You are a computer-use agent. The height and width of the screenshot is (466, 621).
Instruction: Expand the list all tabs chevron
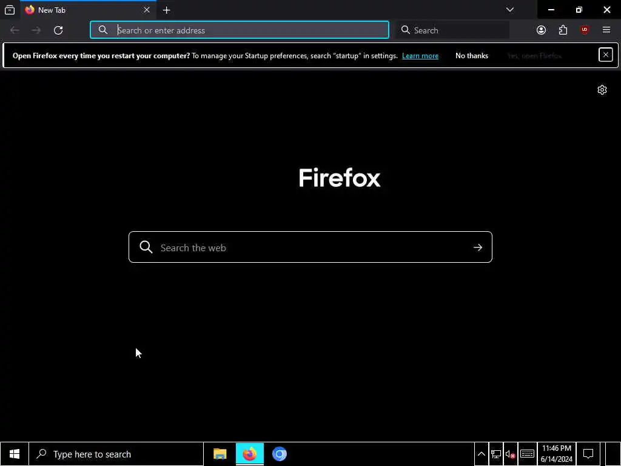point(510,10)
